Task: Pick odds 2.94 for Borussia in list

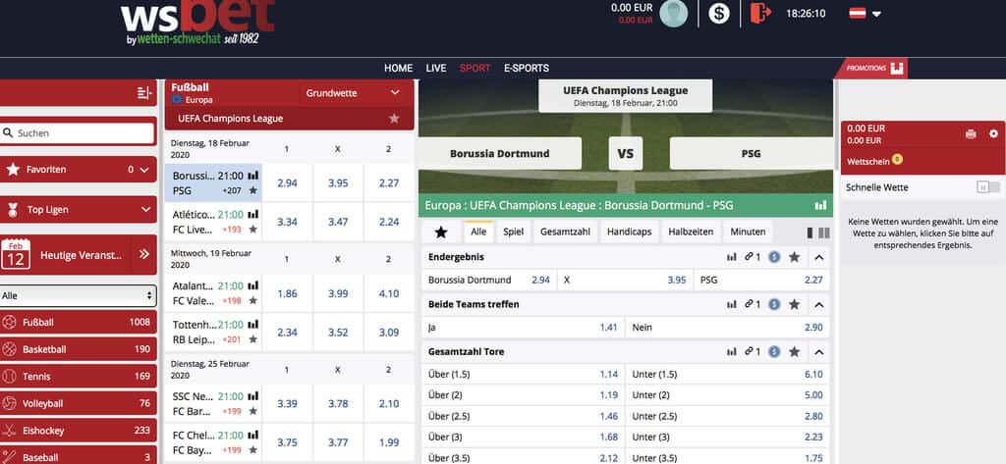Action: tap(288, 182)
